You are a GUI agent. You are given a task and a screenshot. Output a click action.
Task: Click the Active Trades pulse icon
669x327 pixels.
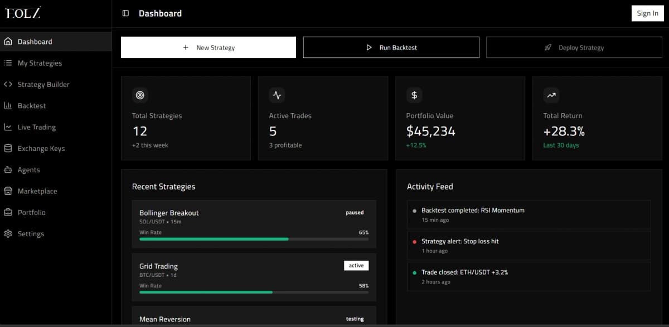(277, 95)
